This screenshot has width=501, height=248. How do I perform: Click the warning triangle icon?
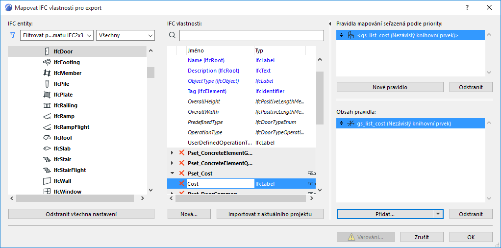(351, 237)
